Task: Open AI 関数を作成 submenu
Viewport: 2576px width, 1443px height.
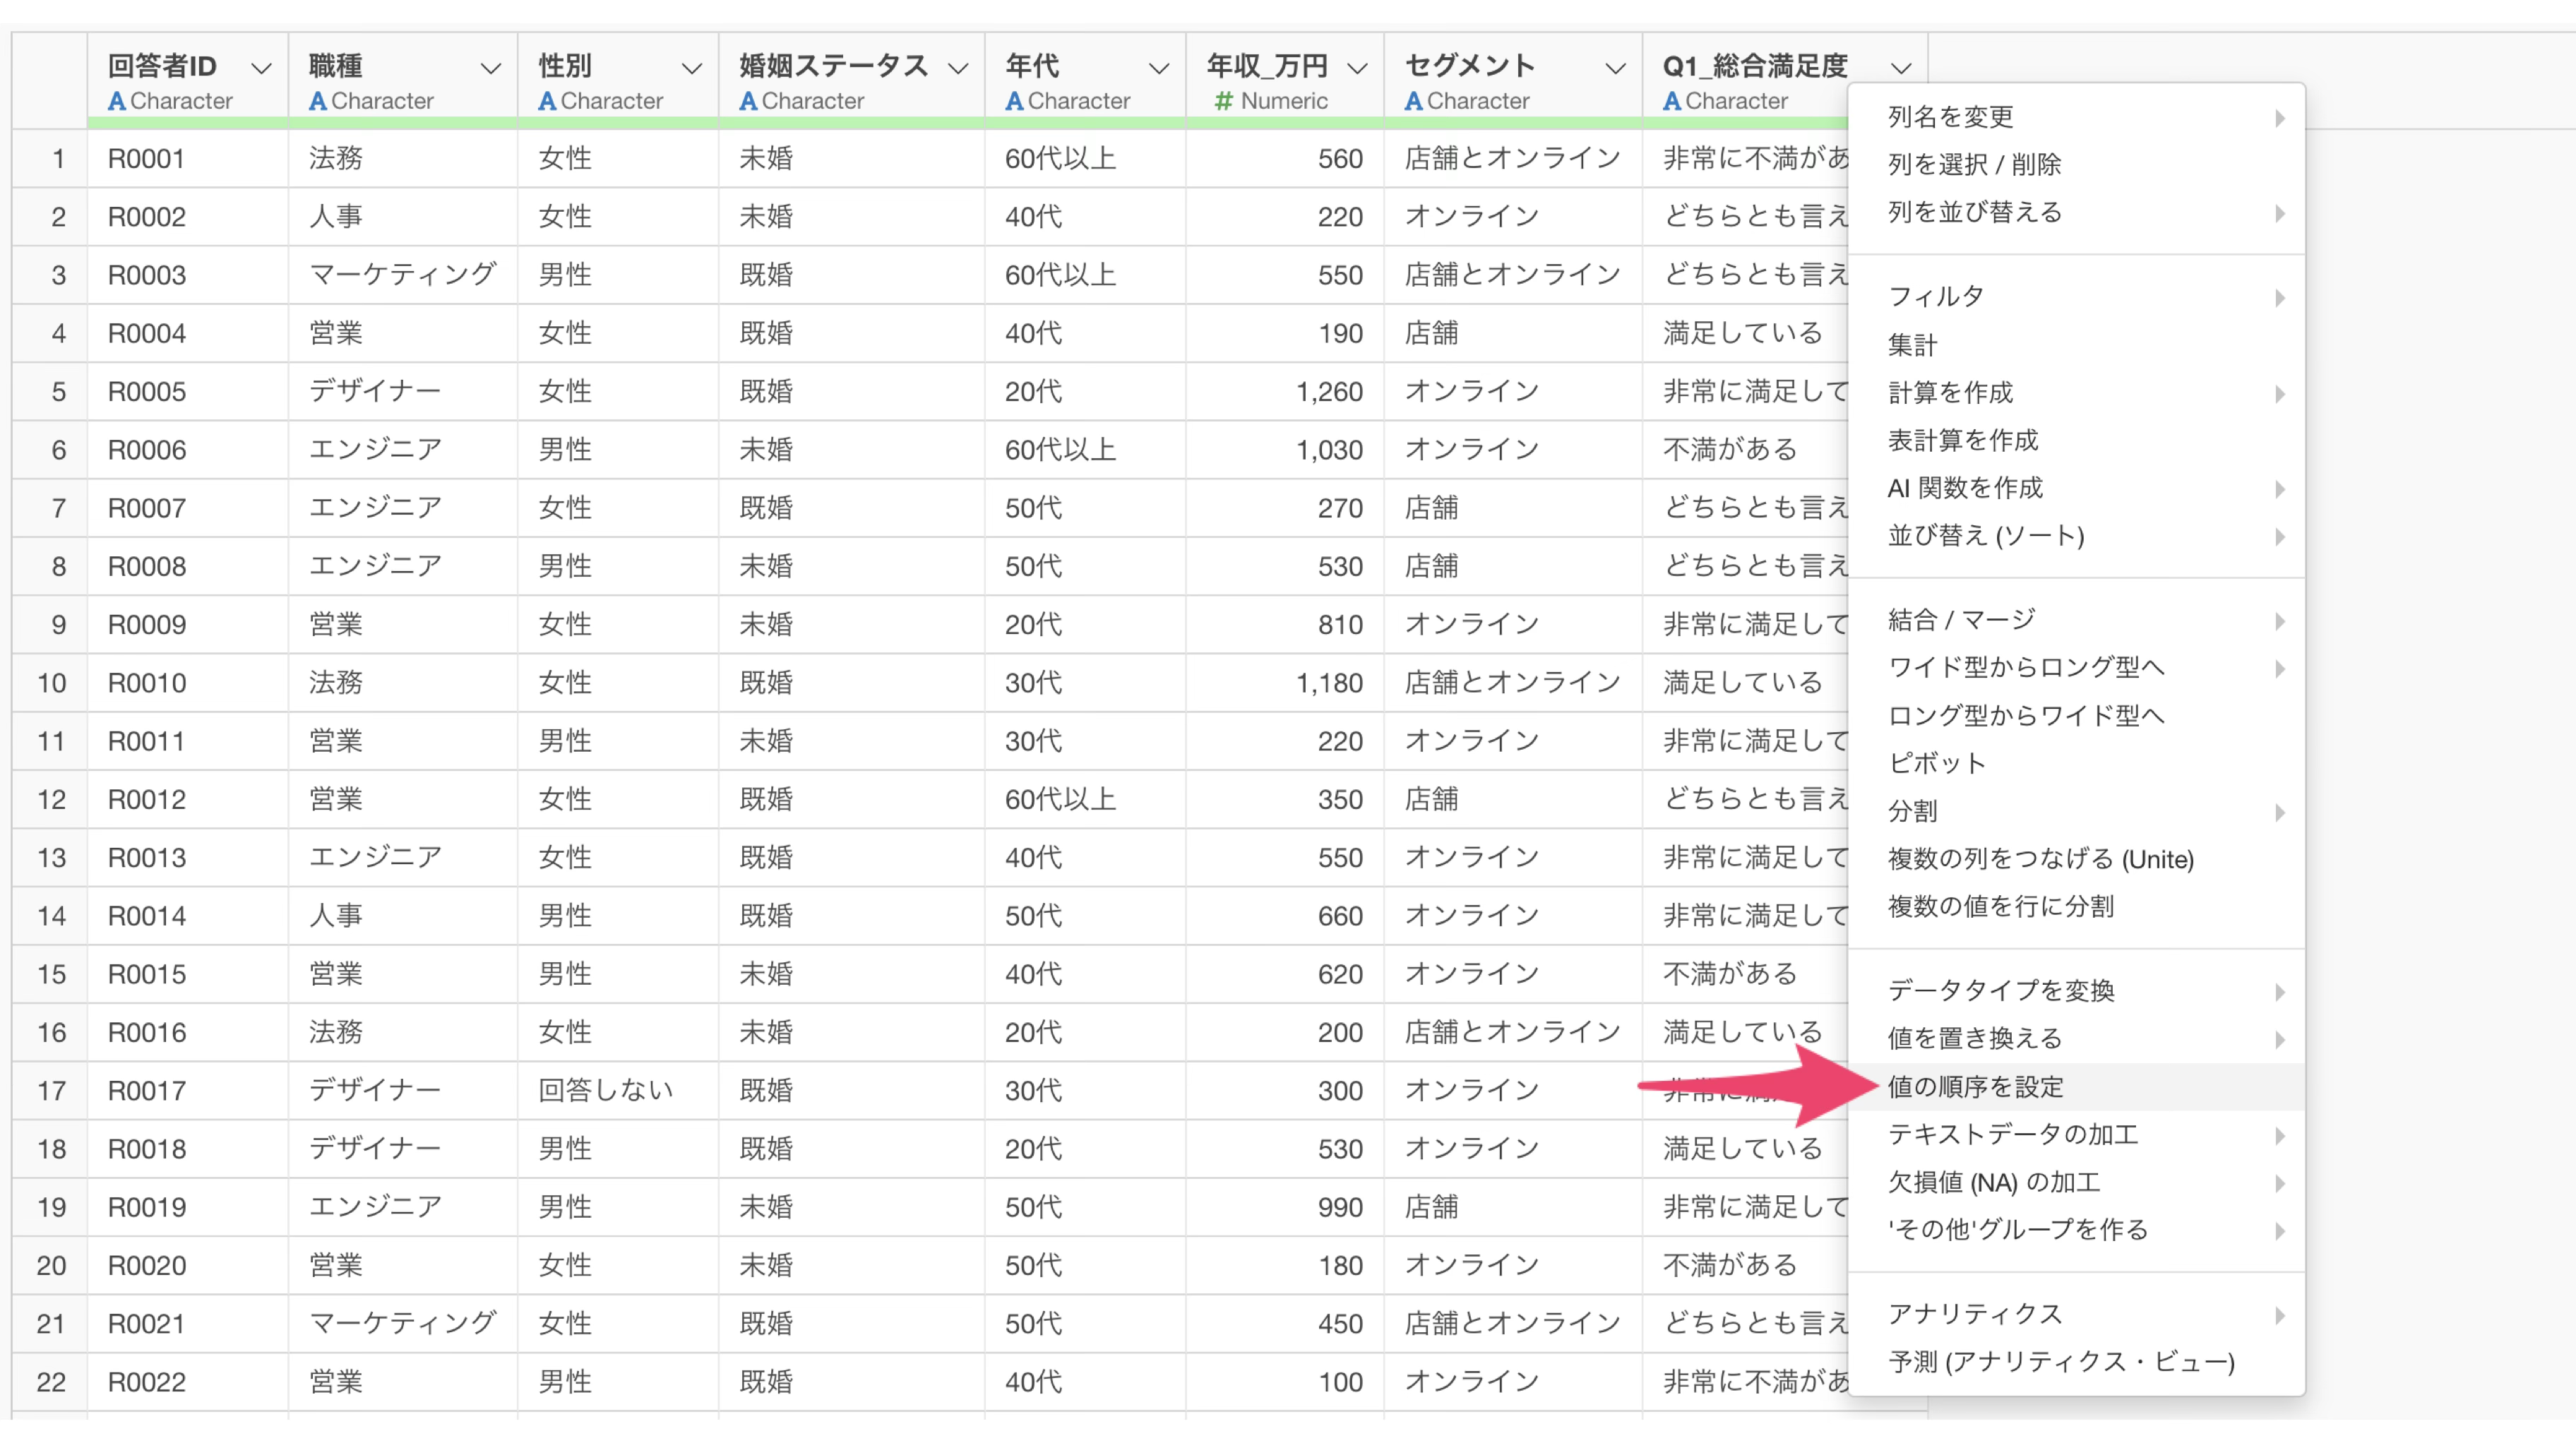Action: pos(2076,488)
